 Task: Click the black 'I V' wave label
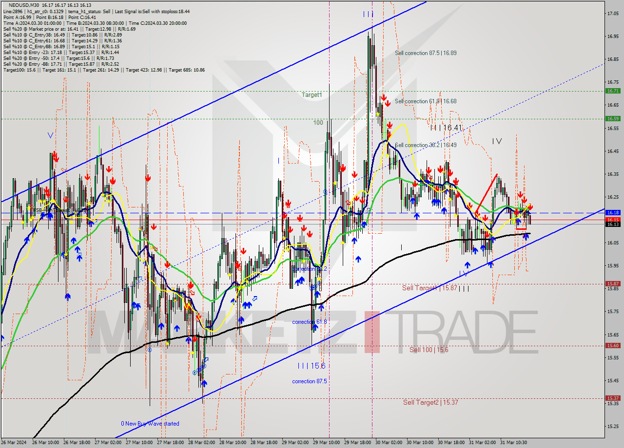click(497, 141)
